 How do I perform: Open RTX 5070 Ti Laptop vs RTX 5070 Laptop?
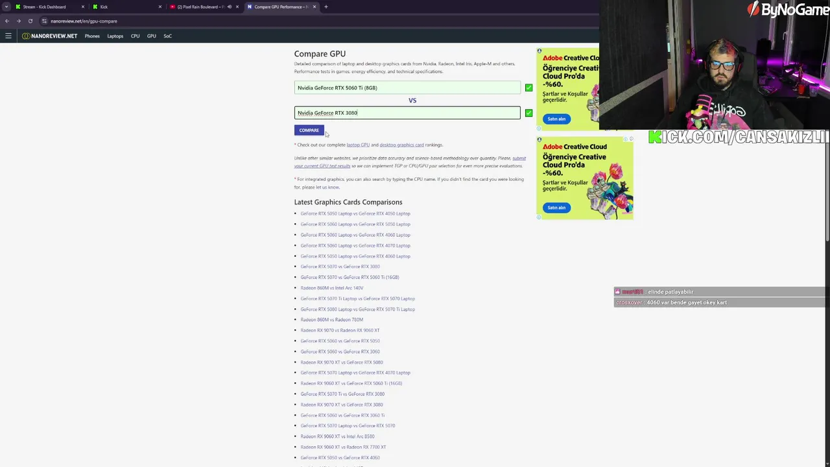click(357, 298)
